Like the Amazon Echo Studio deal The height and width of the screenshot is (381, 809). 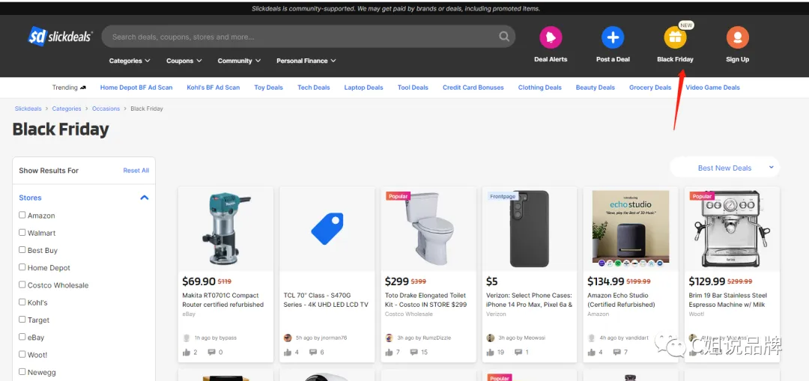pos(592,352)
